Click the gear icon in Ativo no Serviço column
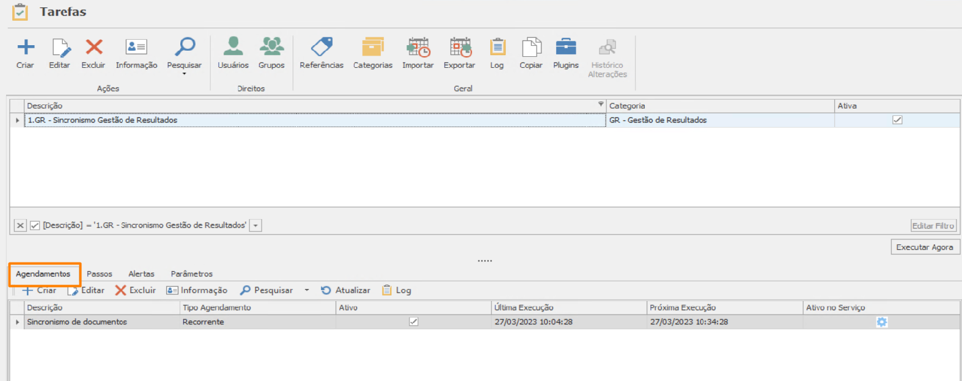 (881, 322)
